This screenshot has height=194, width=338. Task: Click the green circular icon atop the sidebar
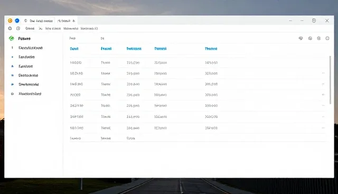(12, 38)
